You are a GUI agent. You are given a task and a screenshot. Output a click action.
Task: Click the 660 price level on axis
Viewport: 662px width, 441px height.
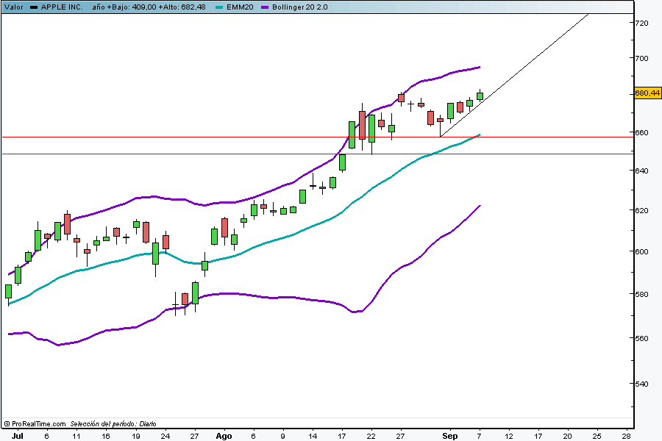coord(642,133)
